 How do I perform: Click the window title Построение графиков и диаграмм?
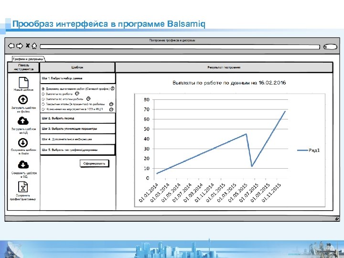coord(172,40)
